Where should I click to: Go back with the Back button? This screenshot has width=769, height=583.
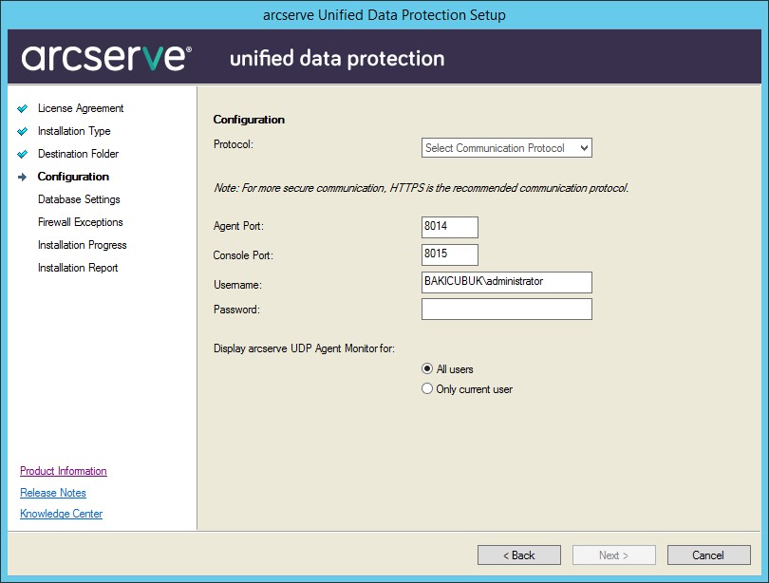tap(519, 555)
